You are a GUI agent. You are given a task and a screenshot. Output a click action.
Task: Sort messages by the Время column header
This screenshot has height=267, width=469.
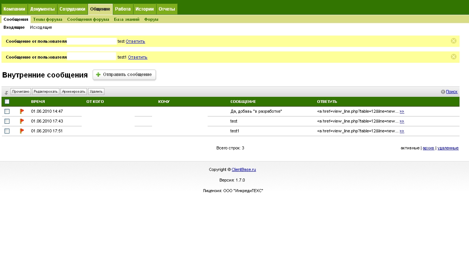coord(38,102)
